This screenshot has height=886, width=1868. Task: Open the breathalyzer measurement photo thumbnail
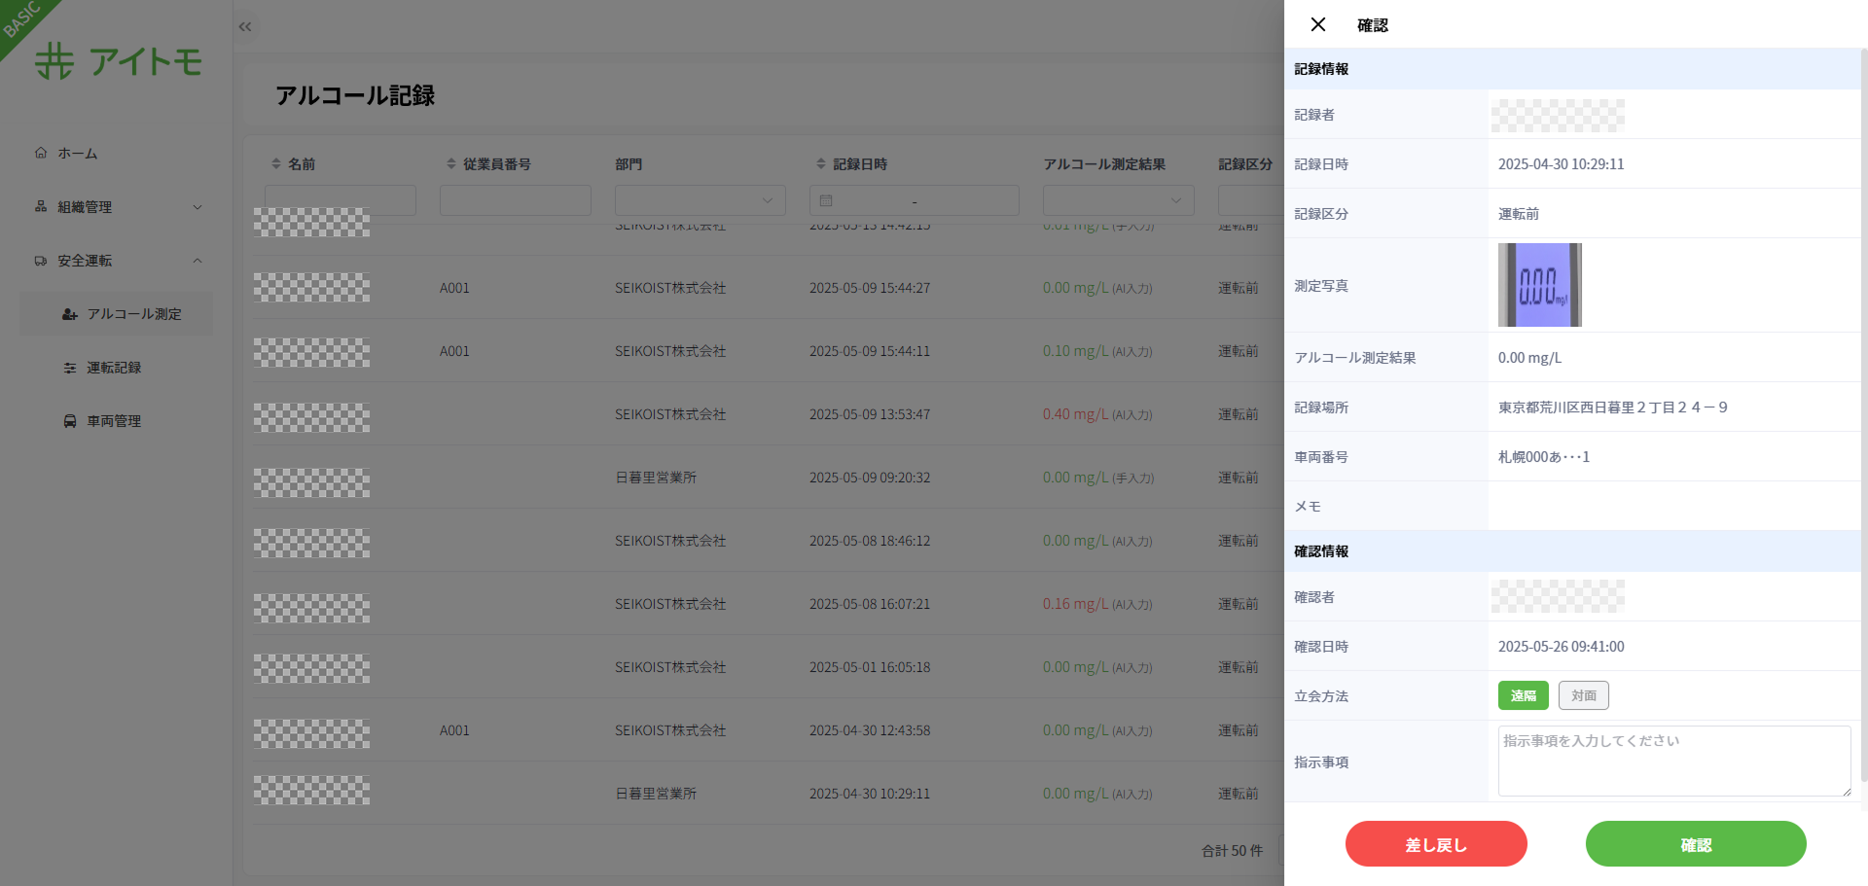pyautogui.click(x=1539, y=285)
